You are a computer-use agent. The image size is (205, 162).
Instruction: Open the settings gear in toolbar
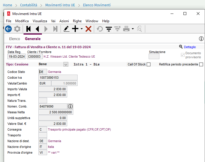tap(17, 29)
